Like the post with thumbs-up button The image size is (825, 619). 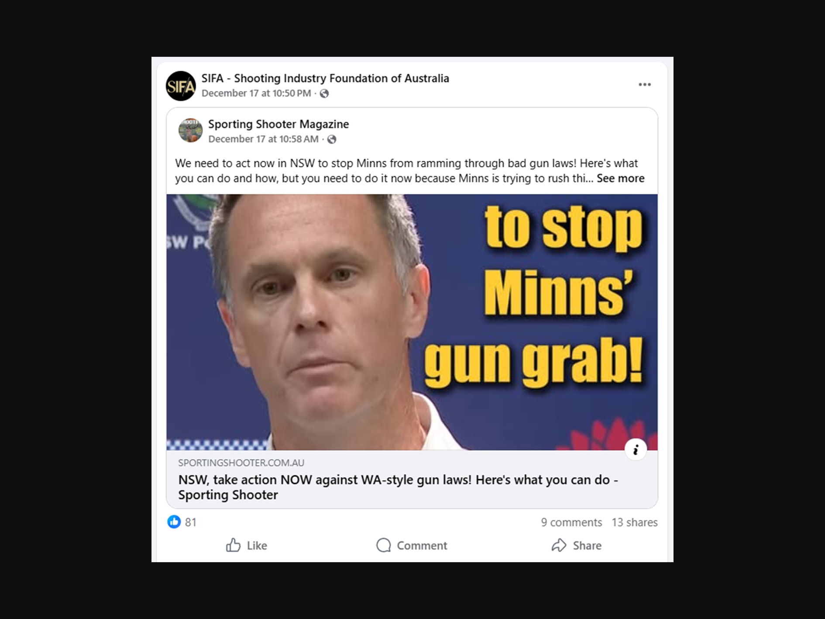click(247, 545)
